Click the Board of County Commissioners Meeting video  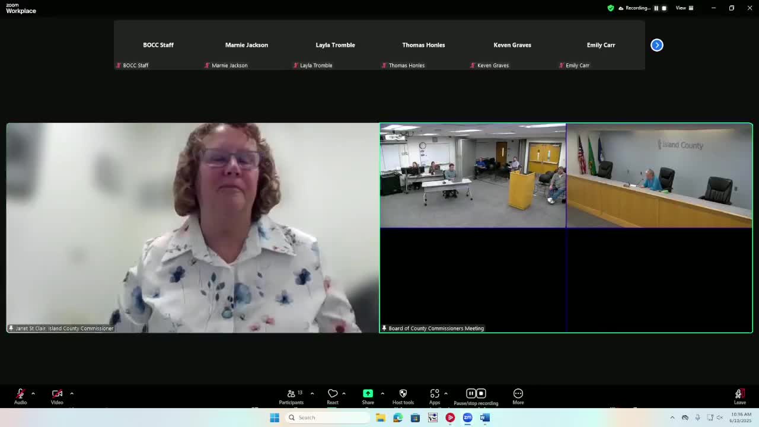(x=566, y=228)
